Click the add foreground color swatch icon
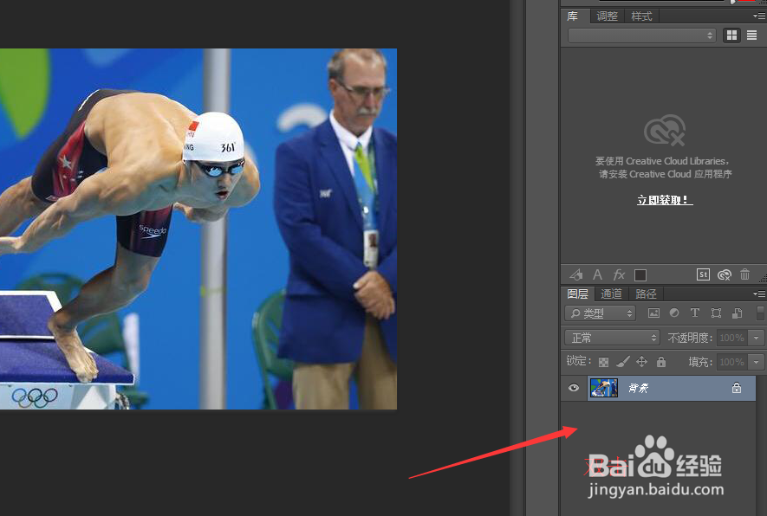Viewport: 767px width, 516px height. pyautogui.click(x=640, y=275)
